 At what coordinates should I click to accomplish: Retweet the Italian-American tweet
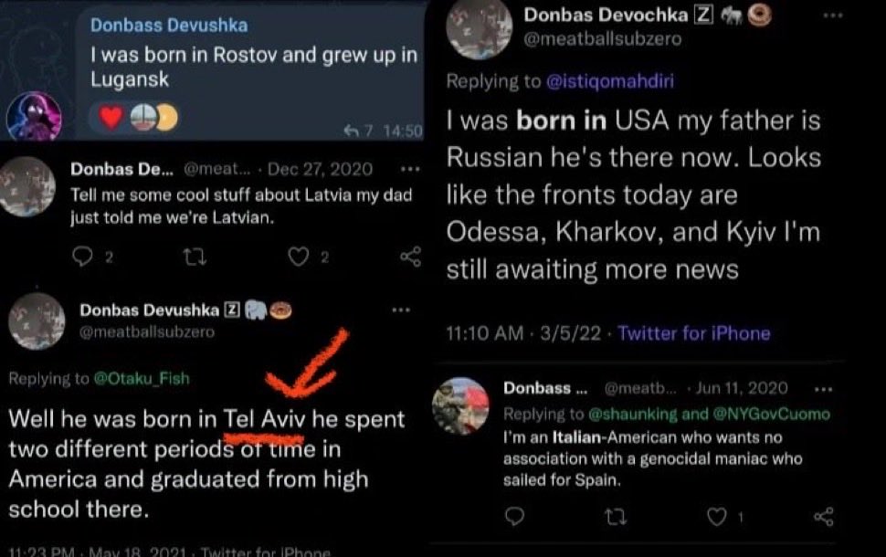point(613,517)
